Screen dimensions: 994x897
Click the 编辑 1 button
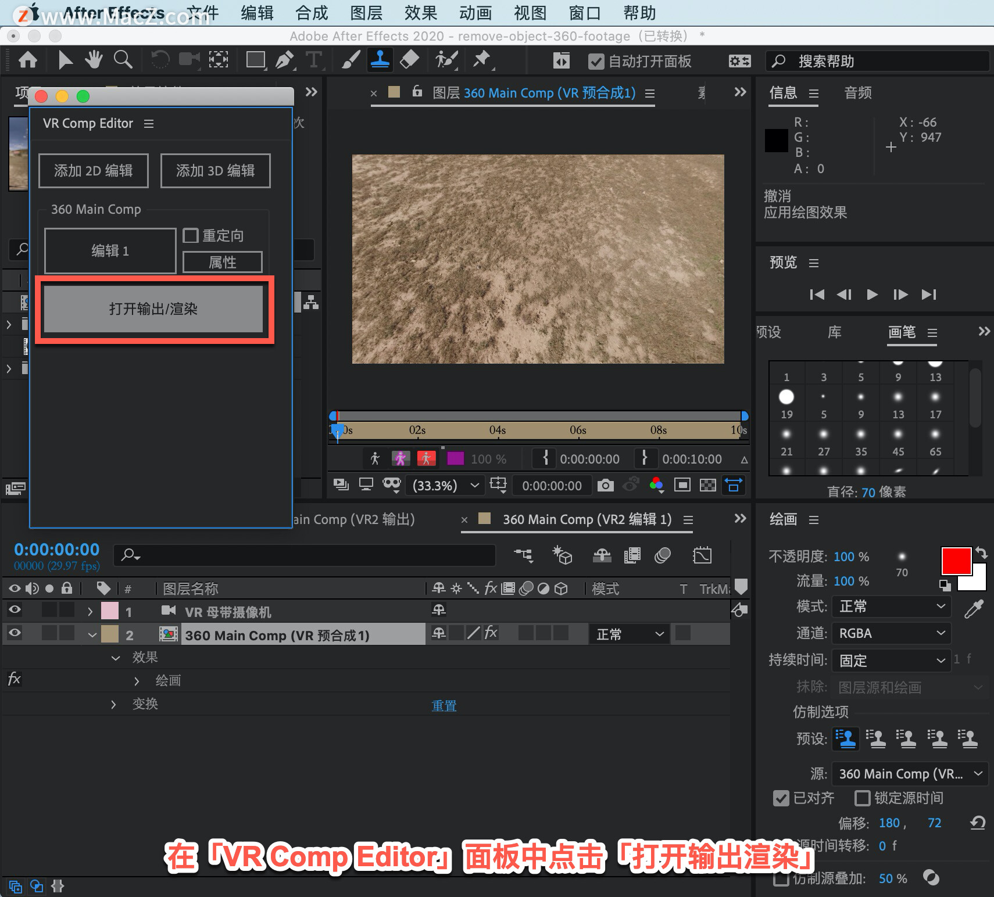coord(110,251)
